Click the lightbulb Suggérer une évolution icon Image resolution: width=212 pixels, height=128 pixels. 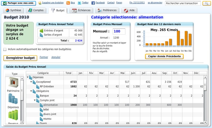(x=40, y=3)
